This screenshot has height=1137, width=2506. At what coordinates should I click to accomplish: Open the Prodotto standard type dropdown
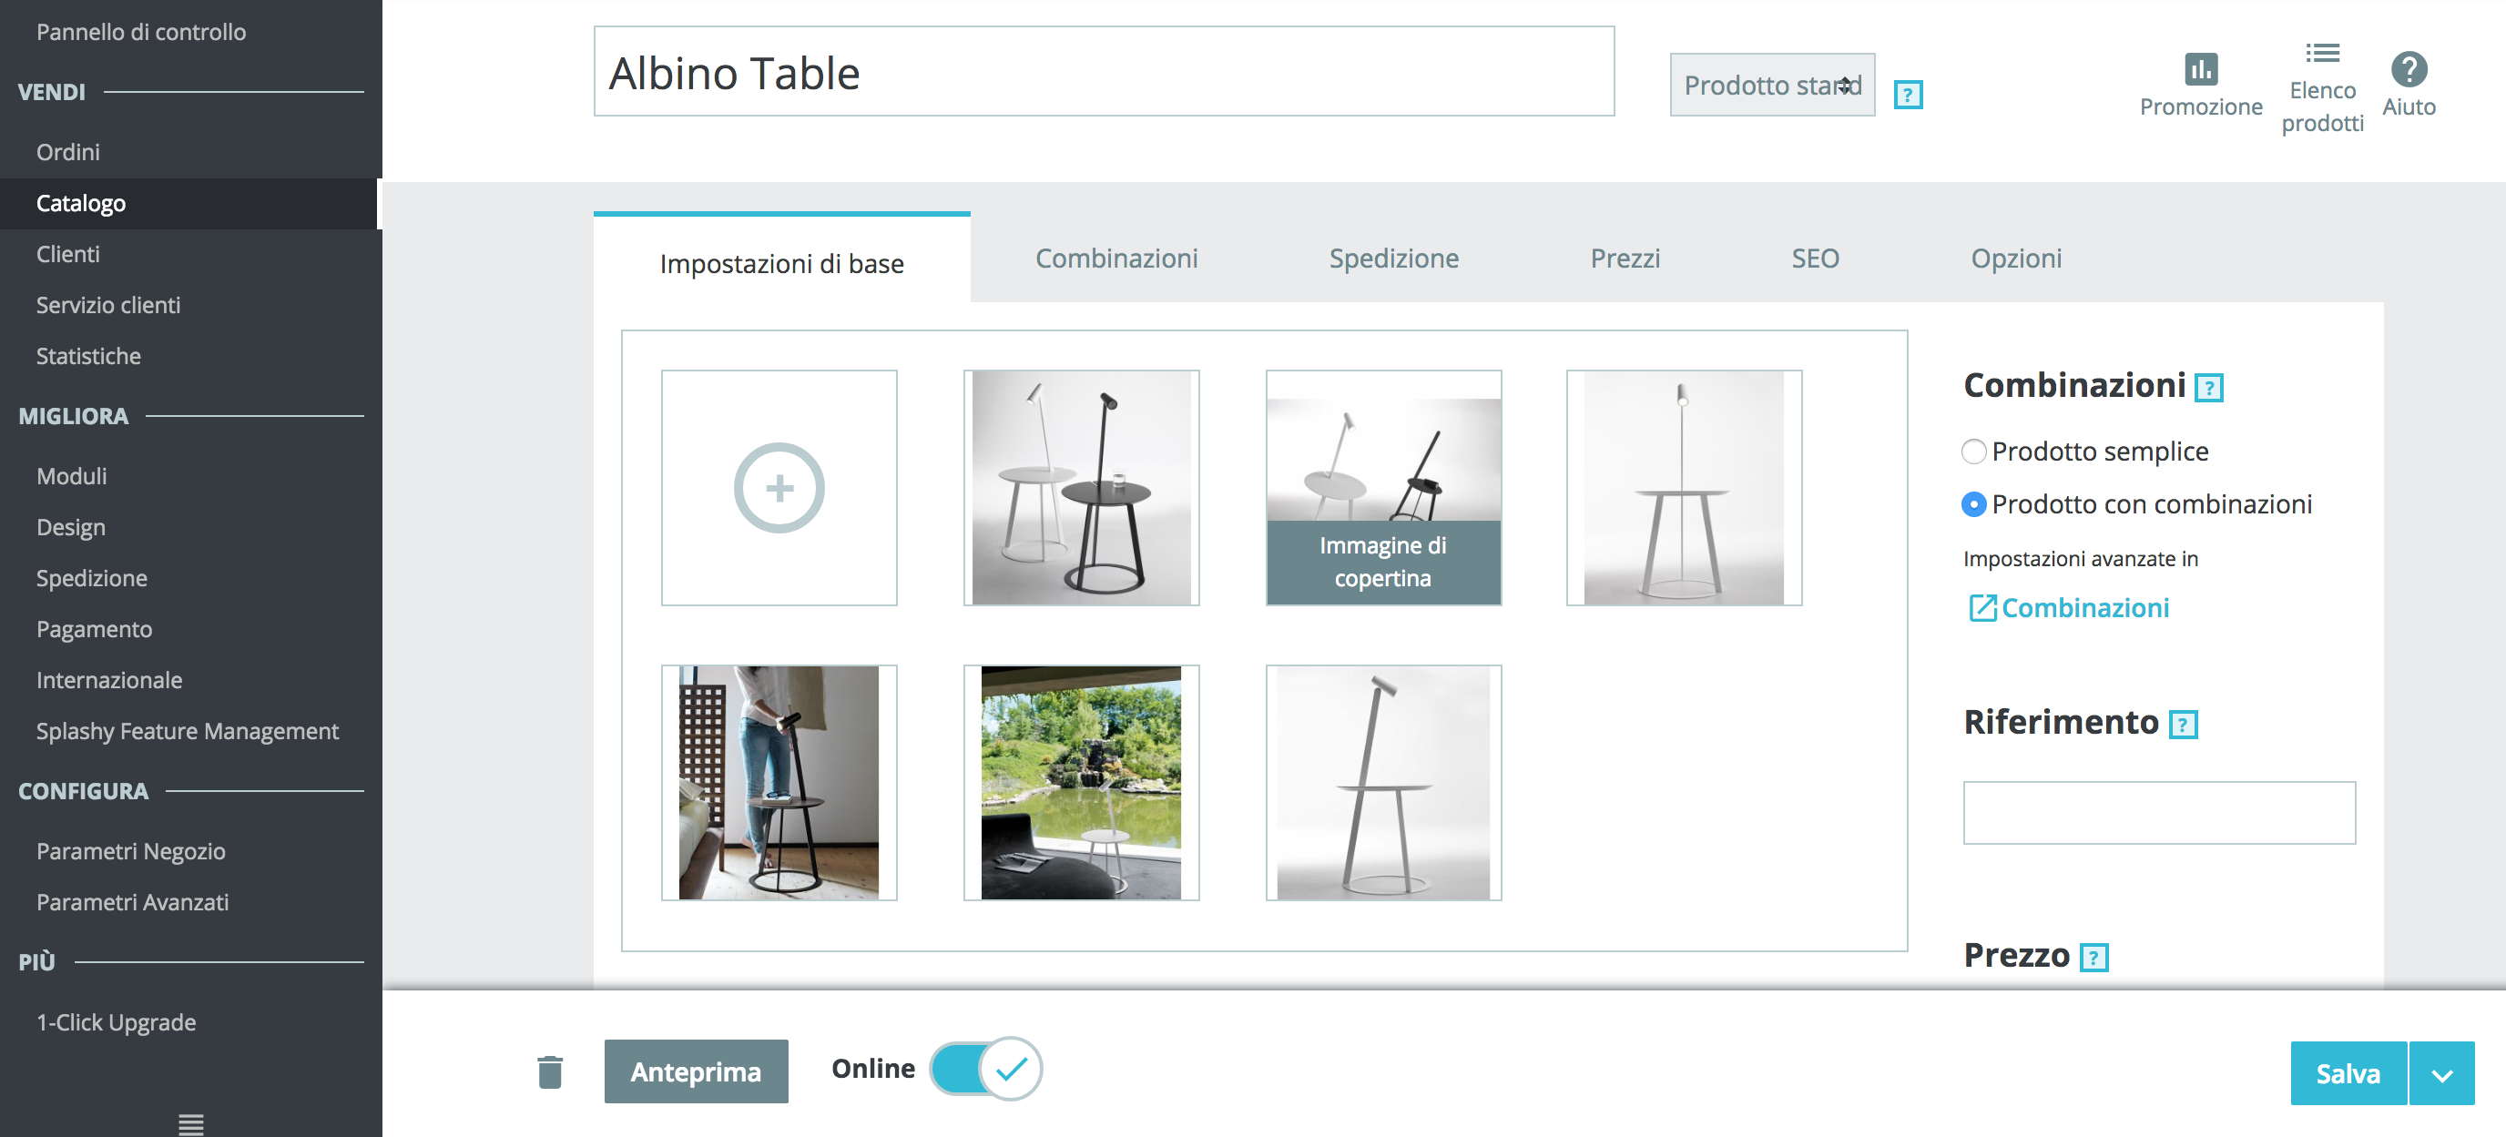tap(1771, 86)
